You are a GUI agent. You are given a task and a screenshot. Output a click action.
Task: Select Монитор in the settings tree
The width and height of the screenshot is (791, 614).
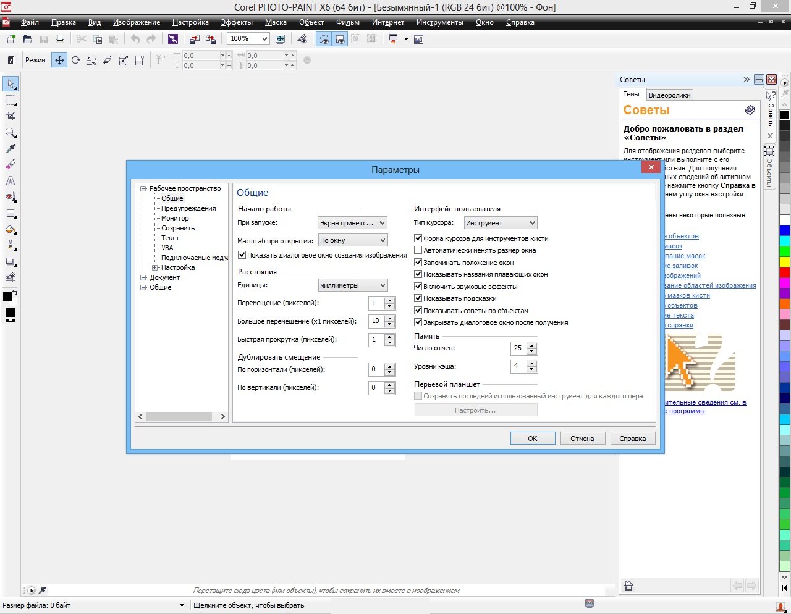(175, 218)
